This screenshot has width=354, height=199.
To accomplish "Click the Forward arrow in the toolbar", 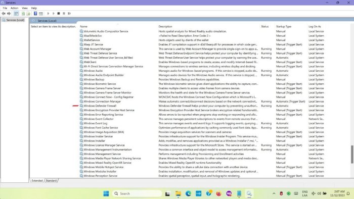I will 9,14.
